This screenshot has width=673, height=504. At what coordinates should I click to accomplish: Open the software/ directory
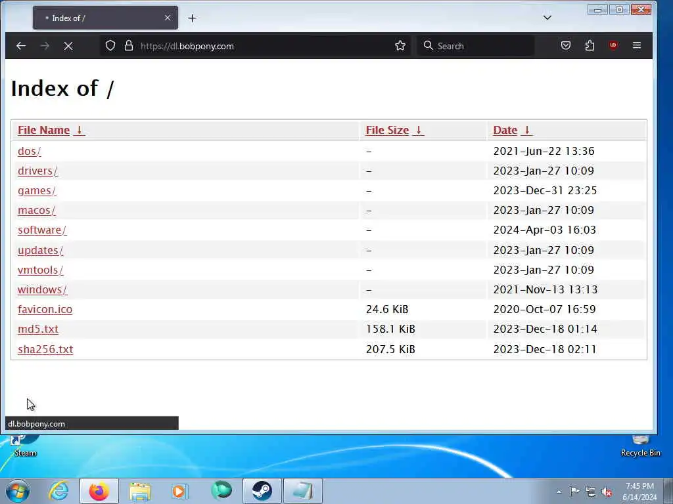(x=42, y=230)
